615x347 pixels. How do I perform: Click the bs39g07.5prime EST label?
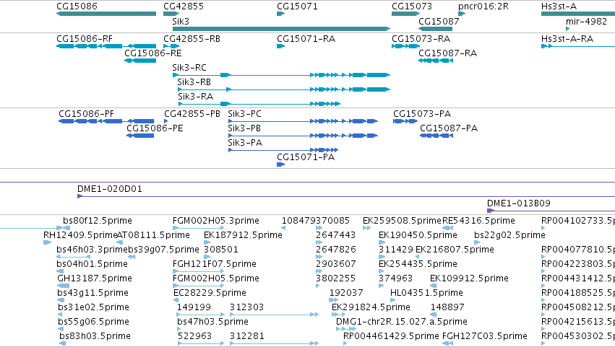pos(163,250)
